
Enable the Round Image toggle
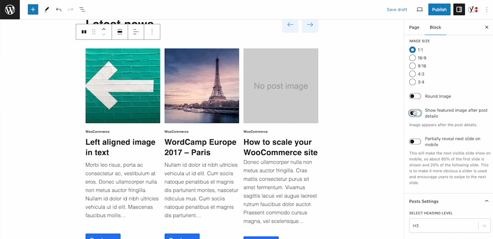415,96
